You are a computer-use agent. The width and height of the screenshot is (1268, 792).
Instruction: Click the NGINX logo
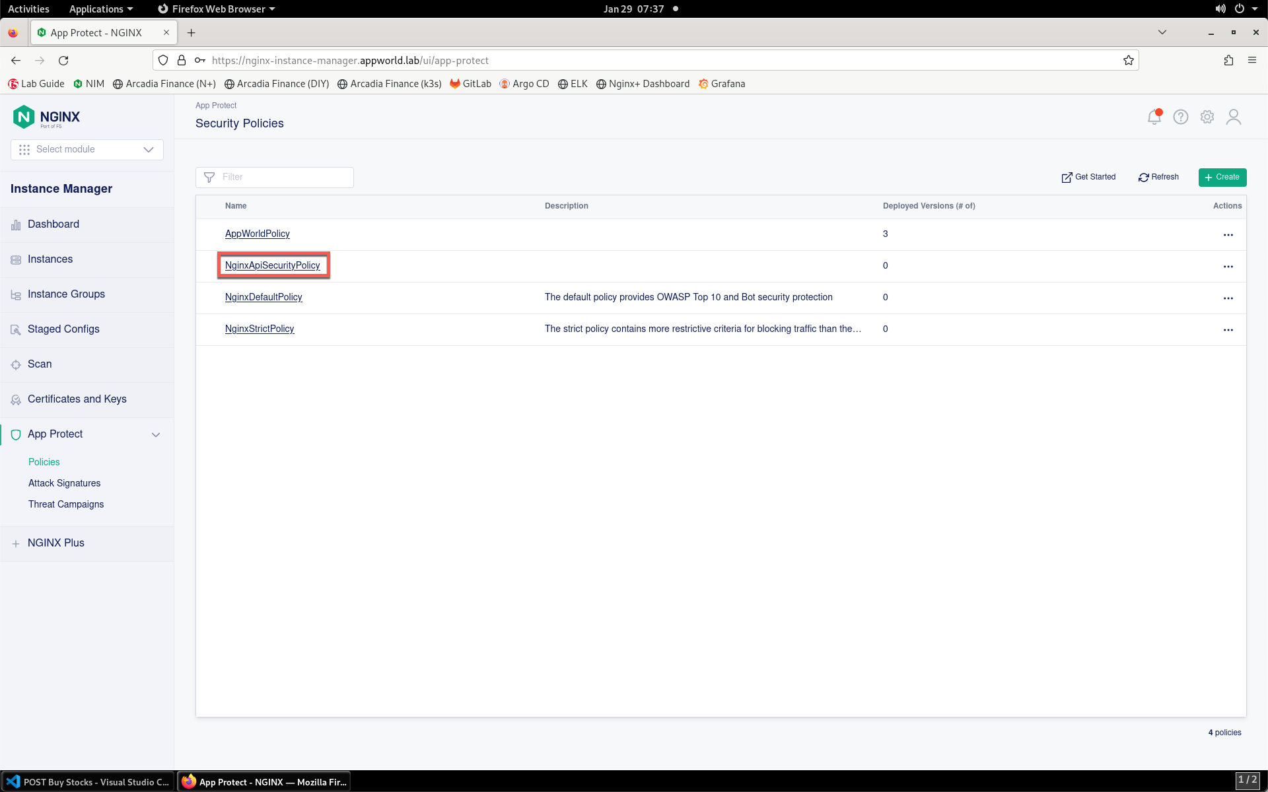46,117
